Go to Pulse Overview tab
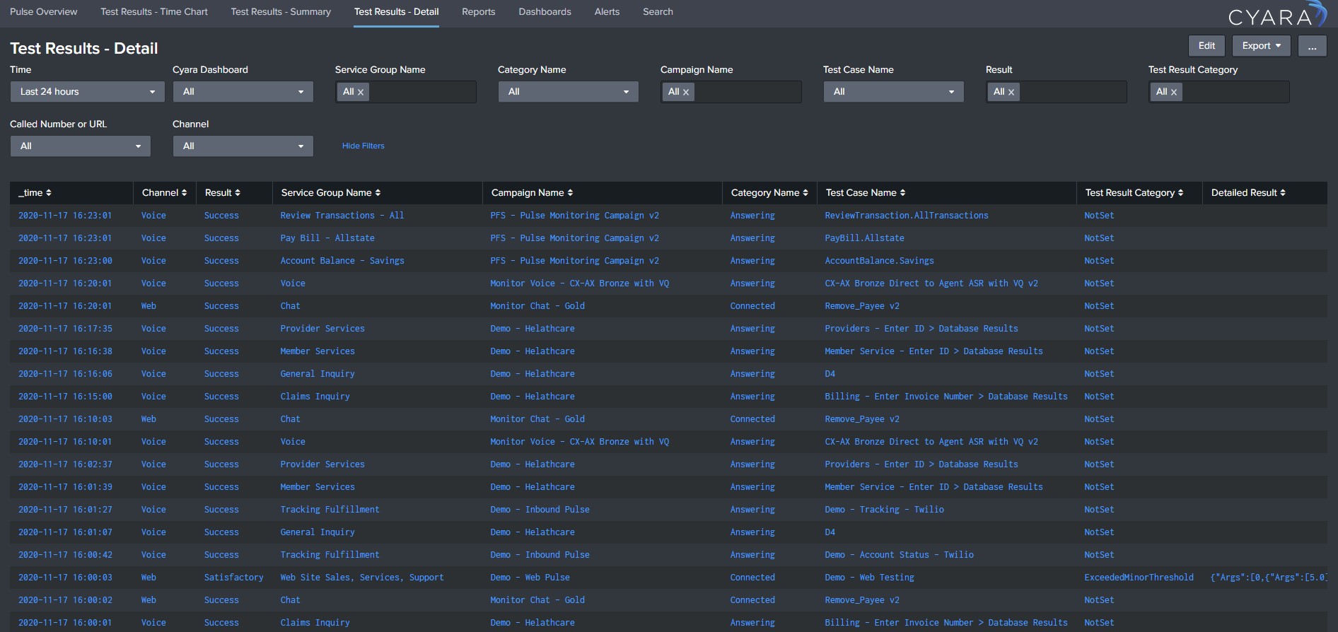1338x632 pixels. pos(44,12)
